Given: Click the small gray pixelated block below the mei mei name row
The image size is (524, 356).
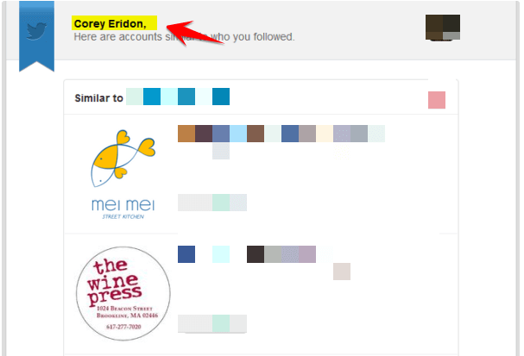Looking at the screenshot, I should tap(221, 151).
